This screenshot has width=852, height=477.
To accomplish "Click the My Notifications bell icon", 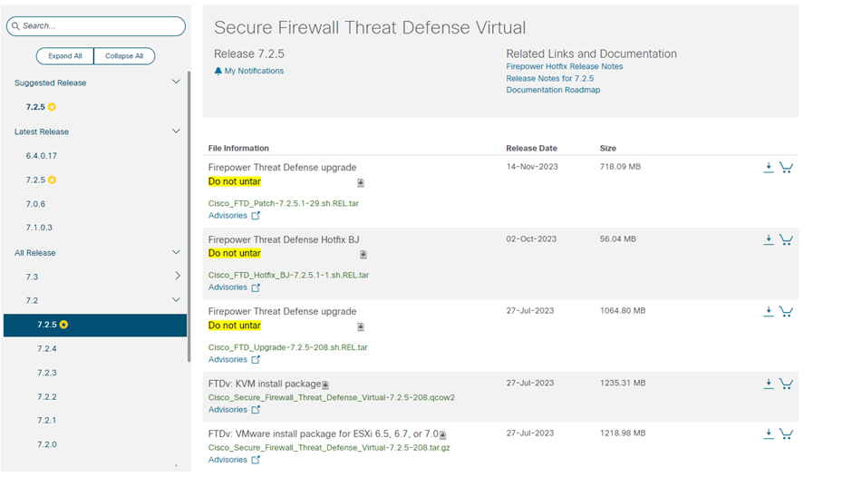I will (218, 71).
